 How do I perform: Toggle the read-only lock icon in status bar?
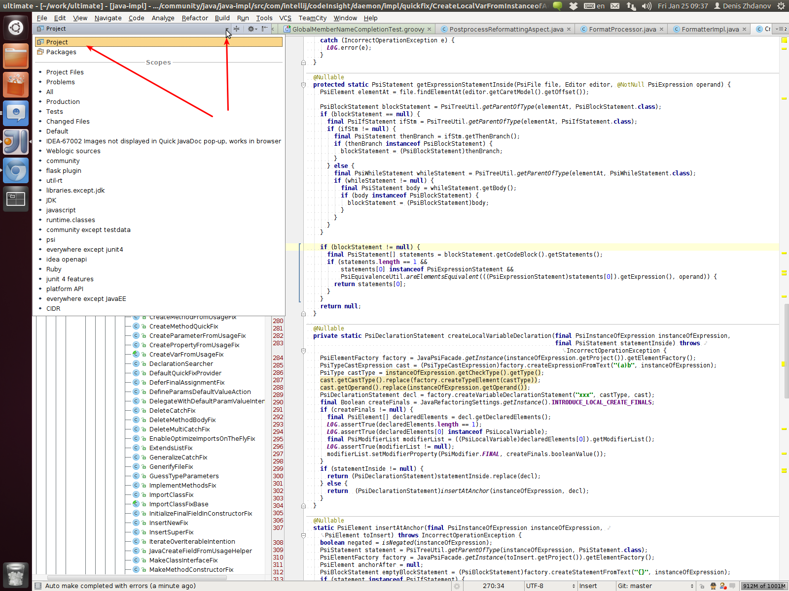click(702, 586)
